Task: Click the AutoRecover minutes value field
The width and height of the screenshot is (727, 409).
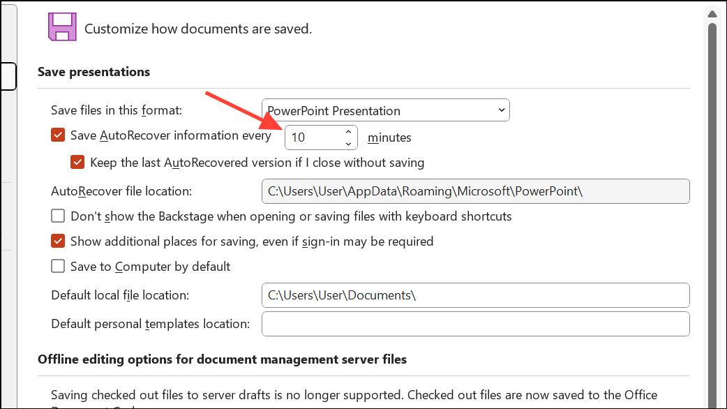Action: 310,137
